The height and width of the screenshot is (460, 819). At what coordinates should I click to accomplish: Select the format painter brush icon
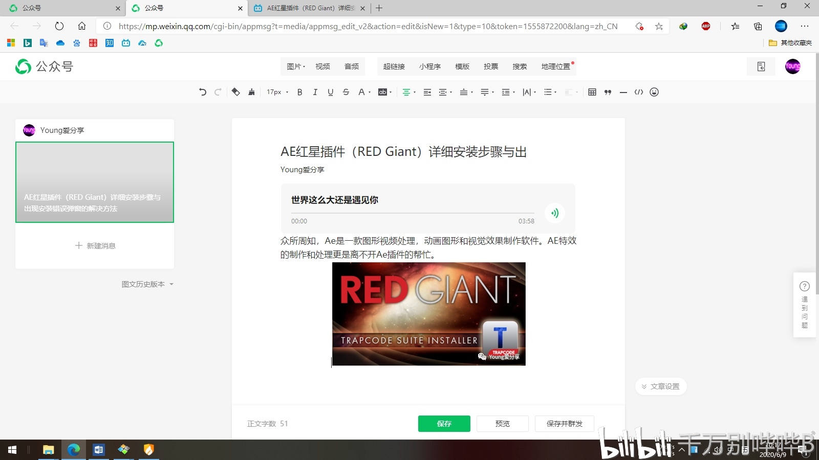[x=251, y=92]
